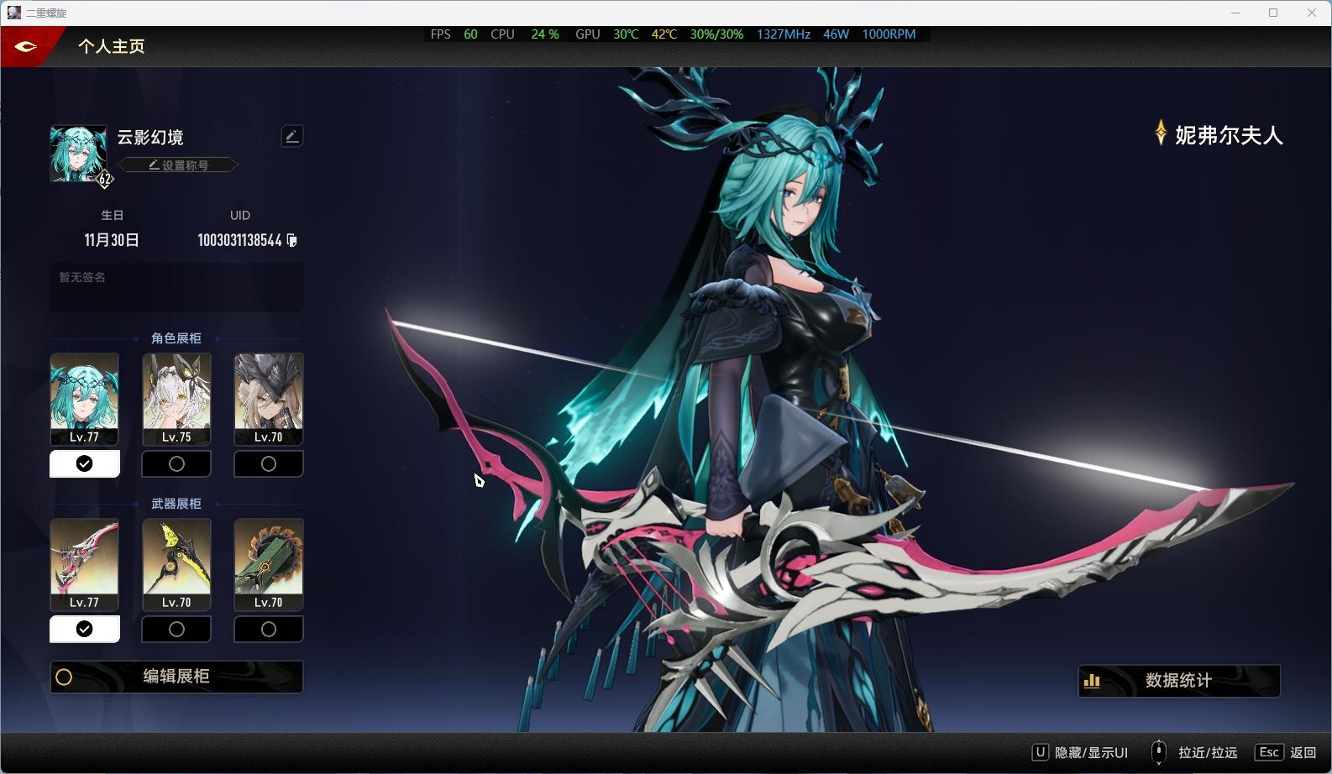
Task: Click the 个人主页 page title
Action: coord(112,46)
